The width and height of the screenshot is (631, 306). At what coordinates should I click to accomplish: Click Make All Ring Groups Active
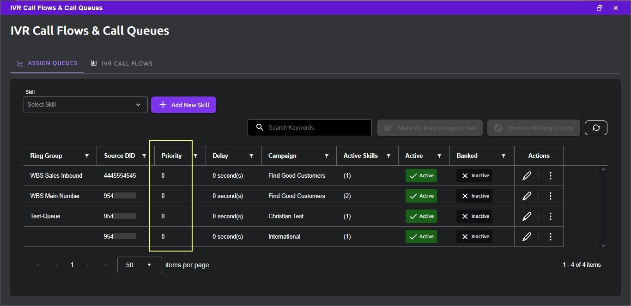point(430,128)
